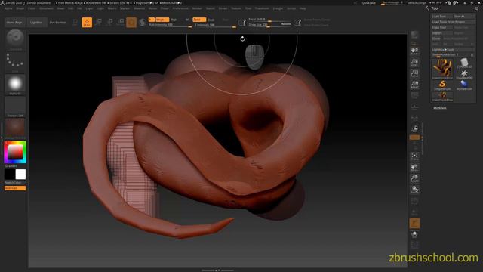Image resolution: width=483 pixels, height=272 pixels.
Task: Toggle the Zsub sculpt mode
Action: tap(211, 20)
